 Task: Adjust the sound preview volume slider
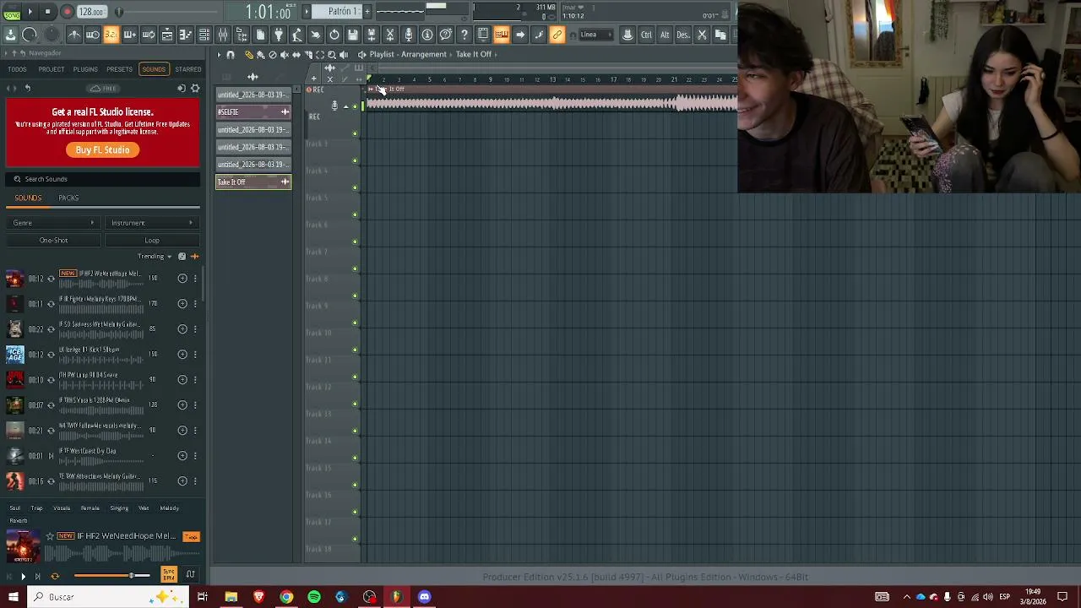point(112,576)
